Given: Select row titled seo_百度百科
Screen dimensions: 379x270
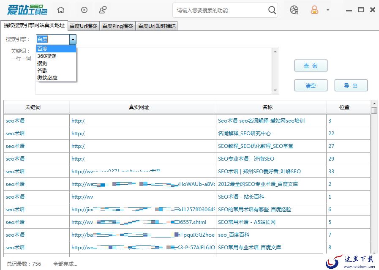Looking at the screenshot, I should 187,235.
